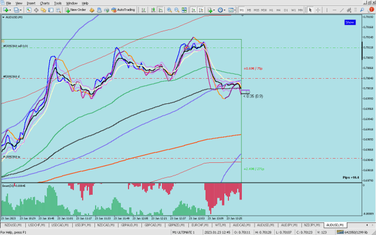Expand the New Chart dropdown arrow
Viewport: 376px width, 235px height.
tap(10, 10)
